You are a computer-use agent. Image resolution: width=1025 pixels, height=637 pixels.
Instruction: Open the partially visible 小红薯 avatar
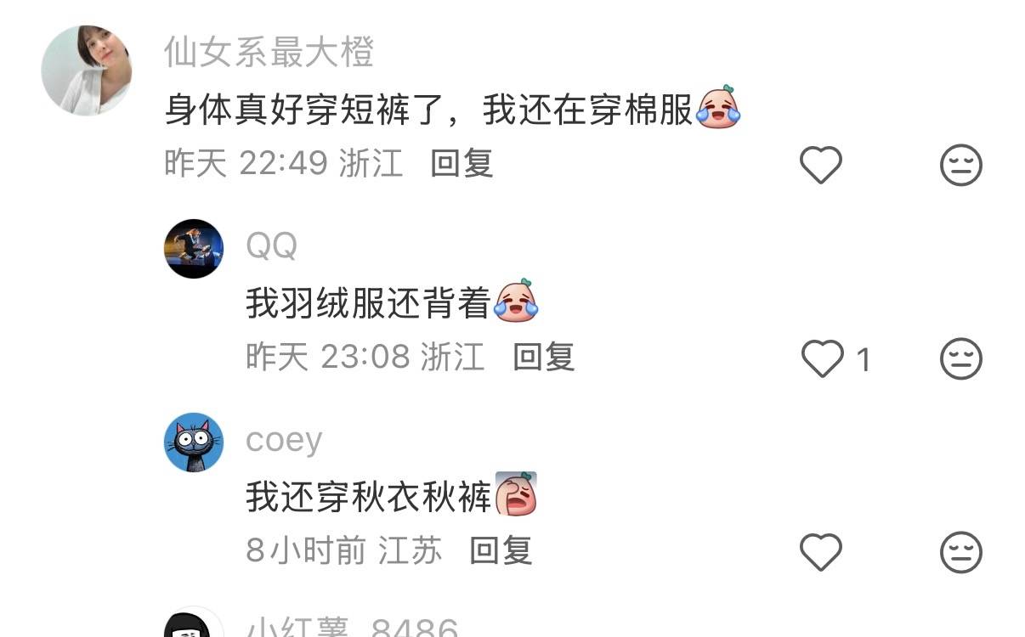194,622
